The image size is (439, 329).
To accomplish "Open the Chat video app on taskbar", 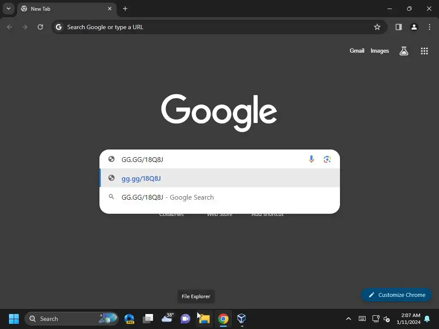I will [x=185, y=319].
